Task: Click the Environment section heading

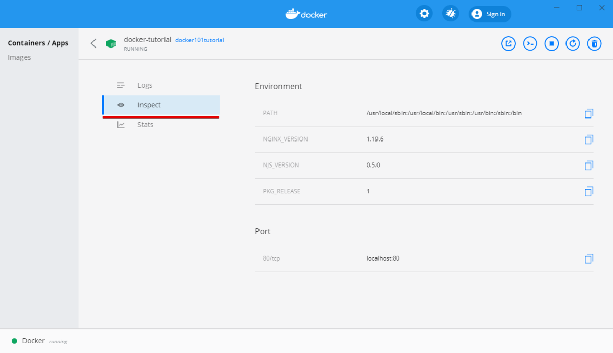Action: click(x=278, y=86)
